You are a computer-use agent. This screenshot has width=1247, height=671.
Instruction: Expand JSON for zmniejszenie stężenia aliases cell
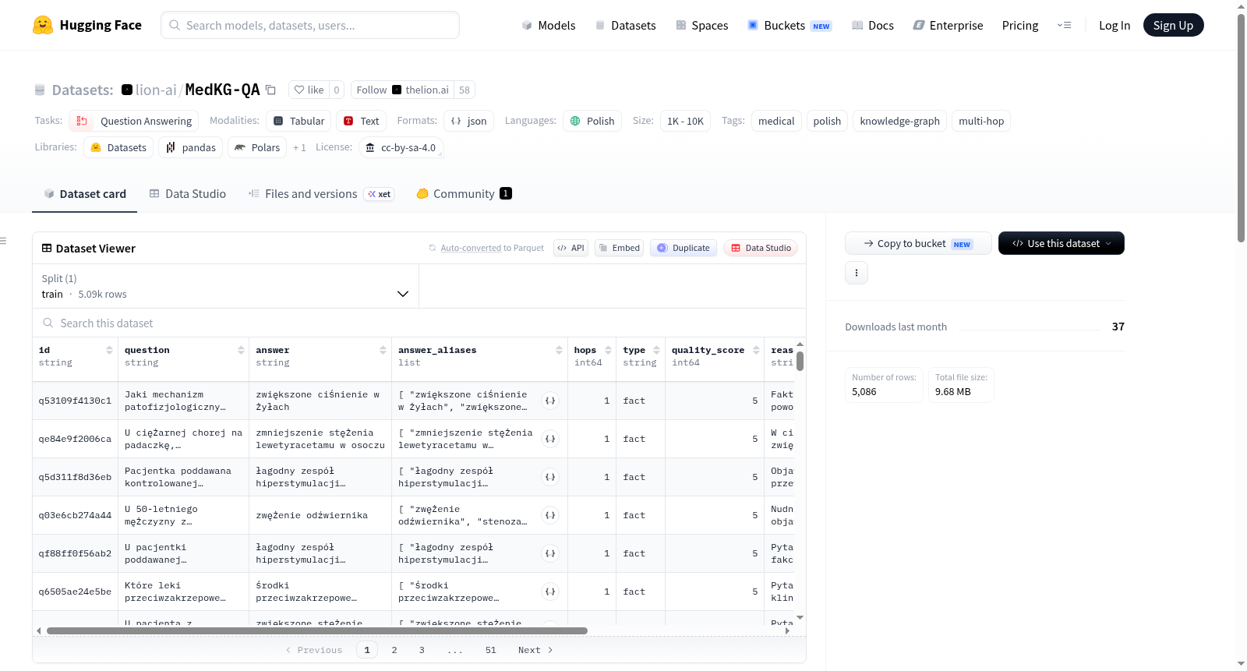coord(550,439)
